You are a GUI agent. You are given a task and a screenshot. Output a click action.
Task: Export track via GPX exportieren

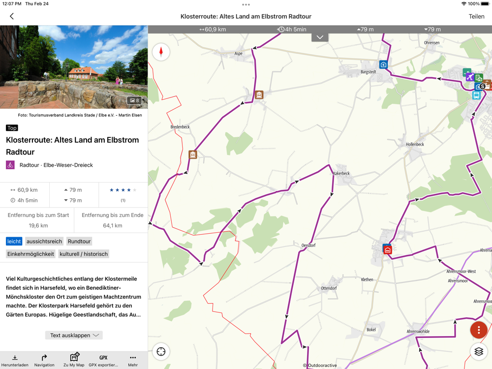(103, 361)
